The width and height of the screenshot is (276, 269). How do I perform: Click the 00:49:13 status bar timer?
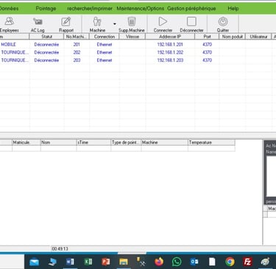pyautogui.click(x=60, y=248)
